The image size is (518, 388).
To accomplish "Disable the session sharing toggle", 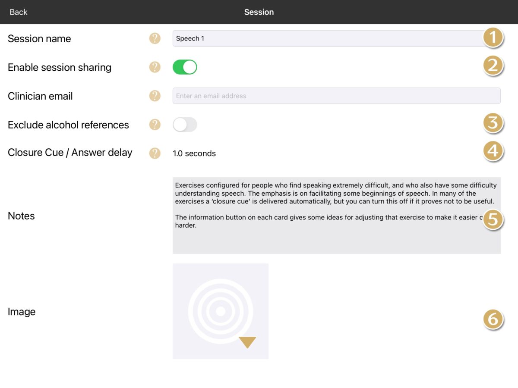I will 185,67.
